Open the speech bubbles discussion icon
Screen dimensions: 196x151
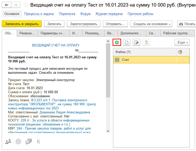tap(29, 141)
